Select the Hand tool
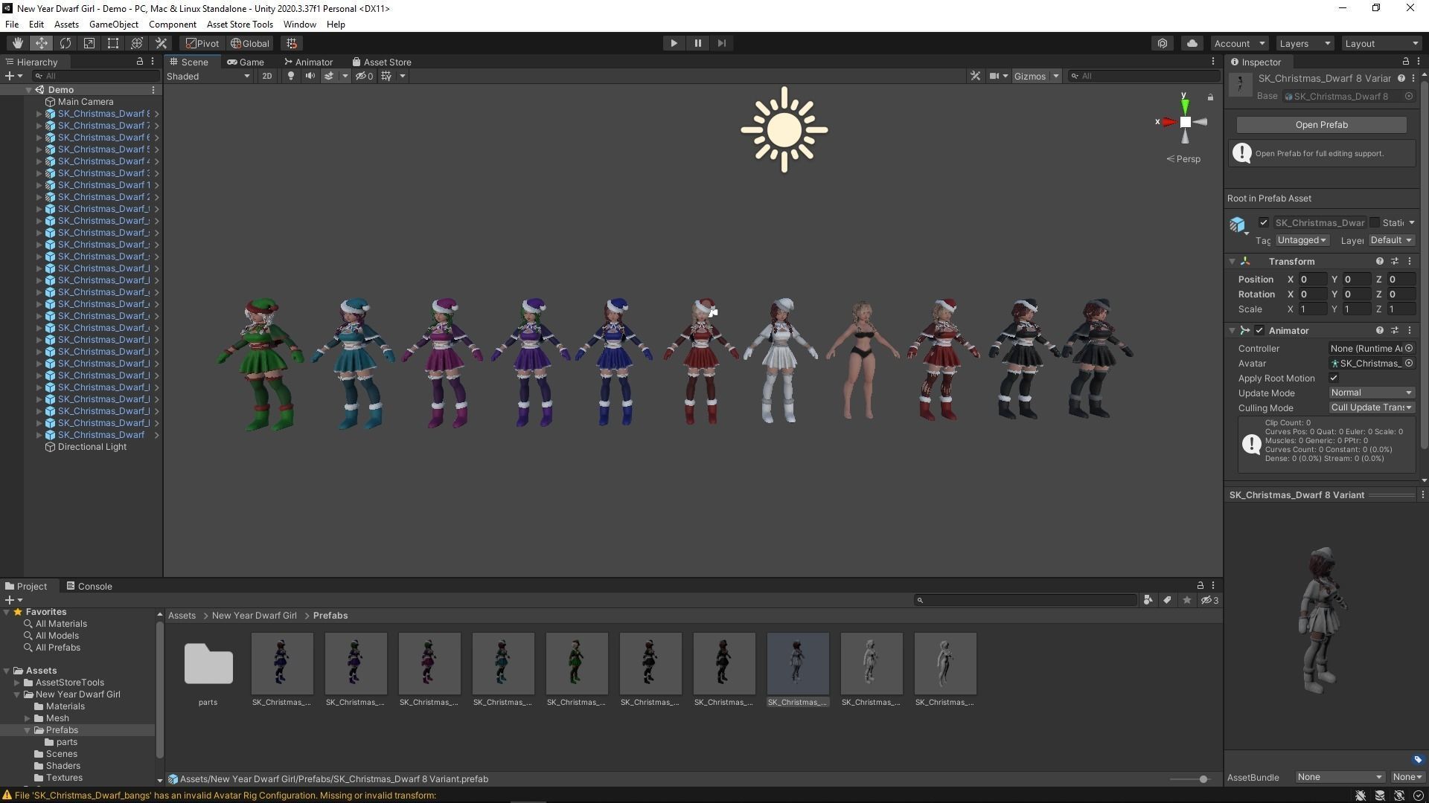This screenshot has height=803, width=1429. pos(17,43)
